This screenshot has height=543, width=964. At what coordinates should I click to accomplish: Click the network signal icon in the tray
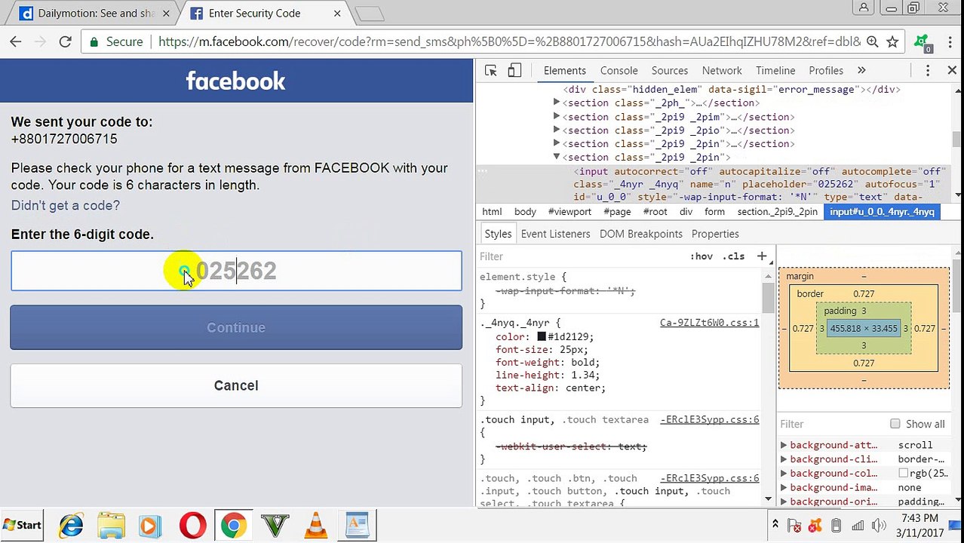click(858, 525)
